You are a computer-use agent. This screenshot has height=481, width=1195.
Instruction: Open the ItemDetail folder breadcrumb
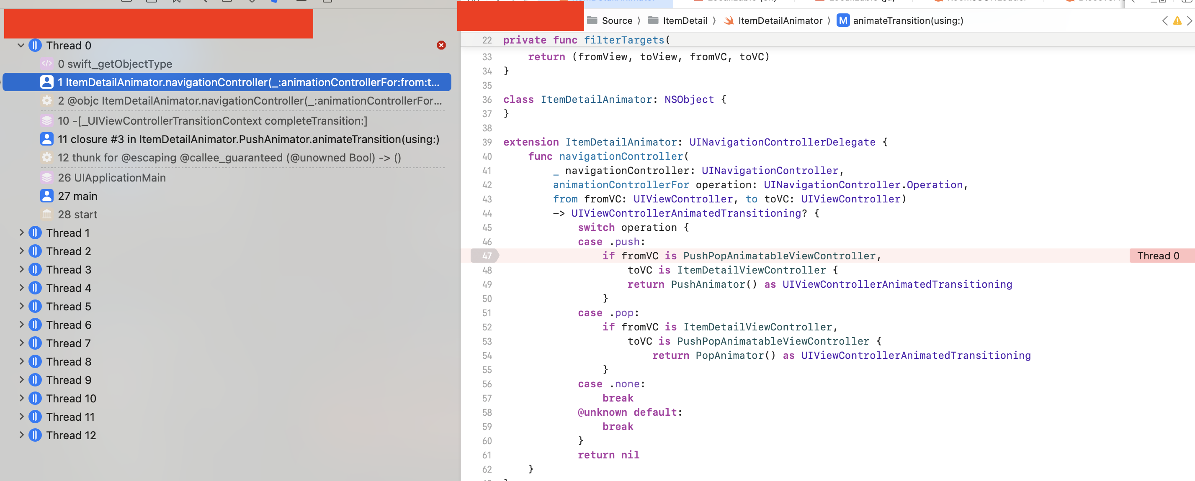tap(678, 20)
